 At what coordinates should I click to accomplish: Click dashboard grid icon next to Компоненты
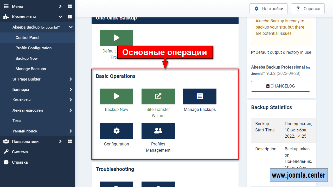69,17
